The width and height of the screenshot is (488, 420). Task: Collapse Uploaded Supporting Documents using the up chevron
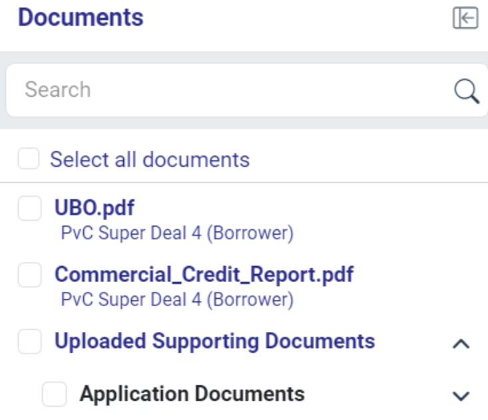coord(461,344)
